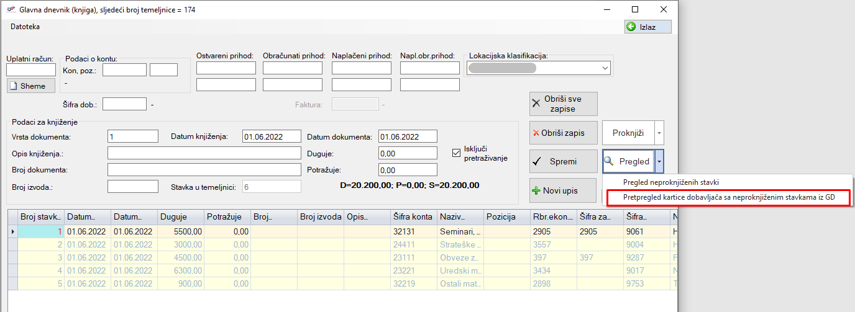Sort by Šifra konta column header

pos(413,216)
